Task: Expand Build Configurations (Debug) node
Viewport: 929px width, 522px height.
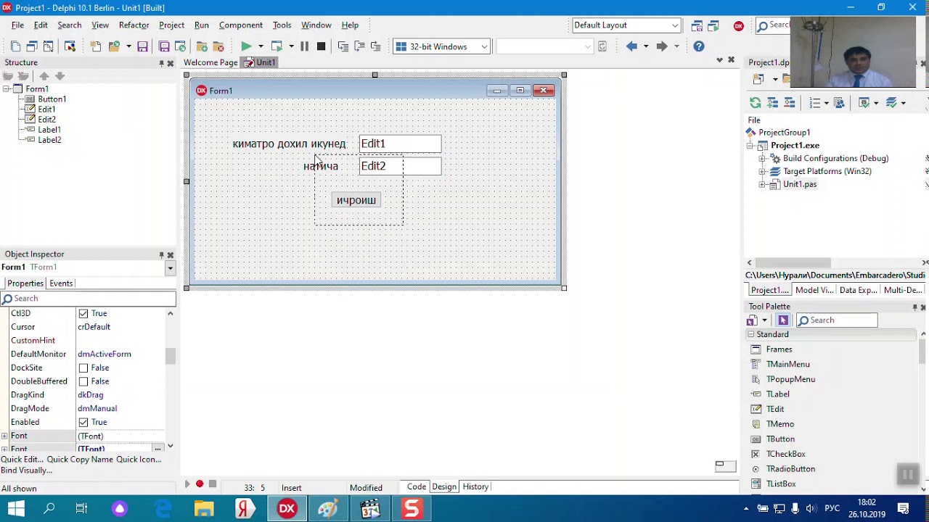Action: click(762, 159)
